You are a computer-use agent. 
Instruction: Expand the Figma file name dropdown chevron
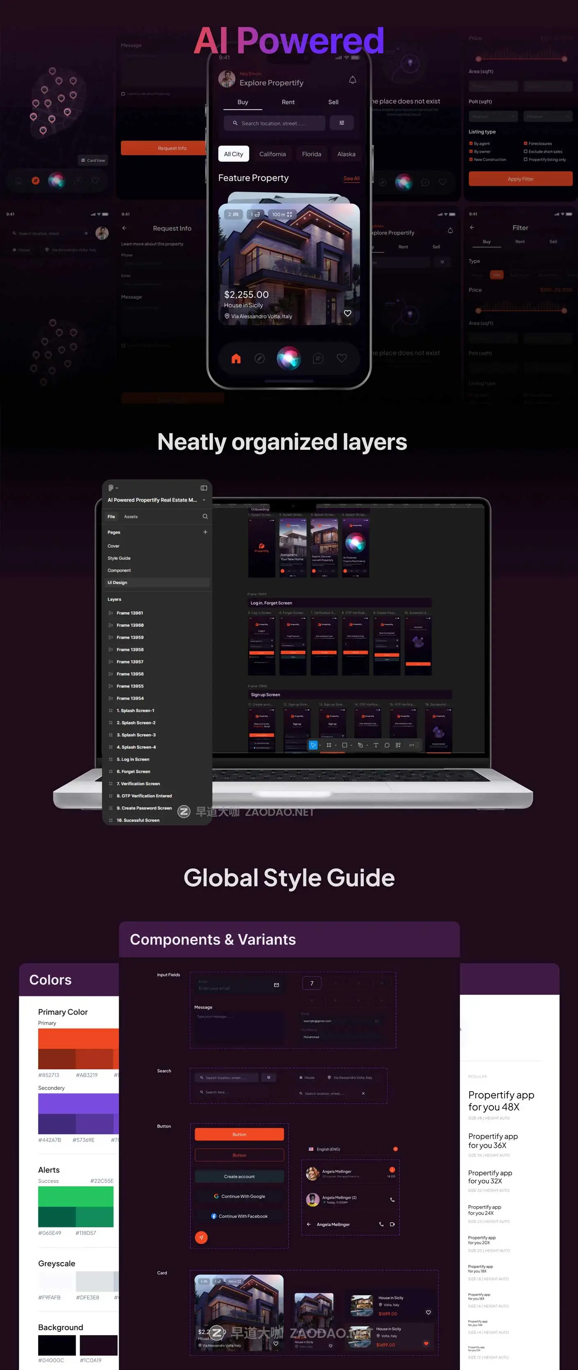click(204, 500)
